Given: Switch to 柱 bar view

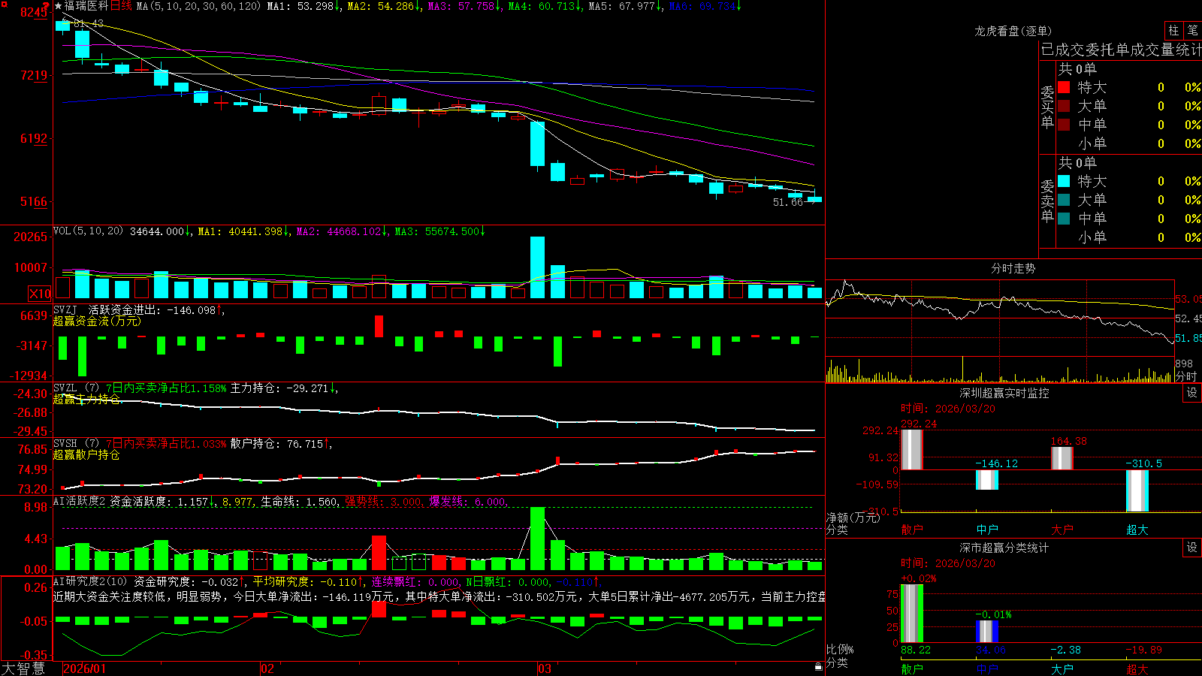Looking at the screenshot, I should coord(1173,30).
